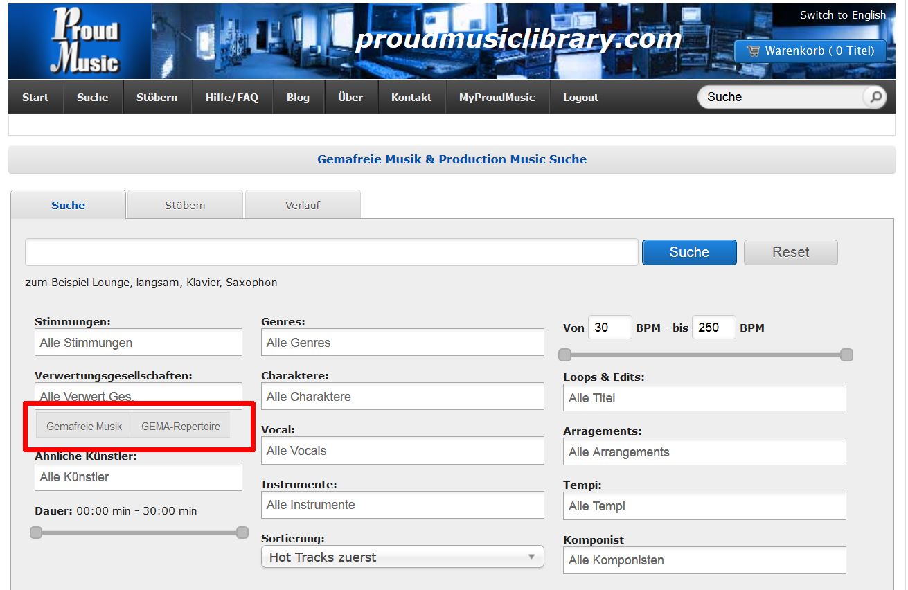Choose the GEMA-Repertoire option
Viewport: 908px width, 590px height.
[181, 427]
